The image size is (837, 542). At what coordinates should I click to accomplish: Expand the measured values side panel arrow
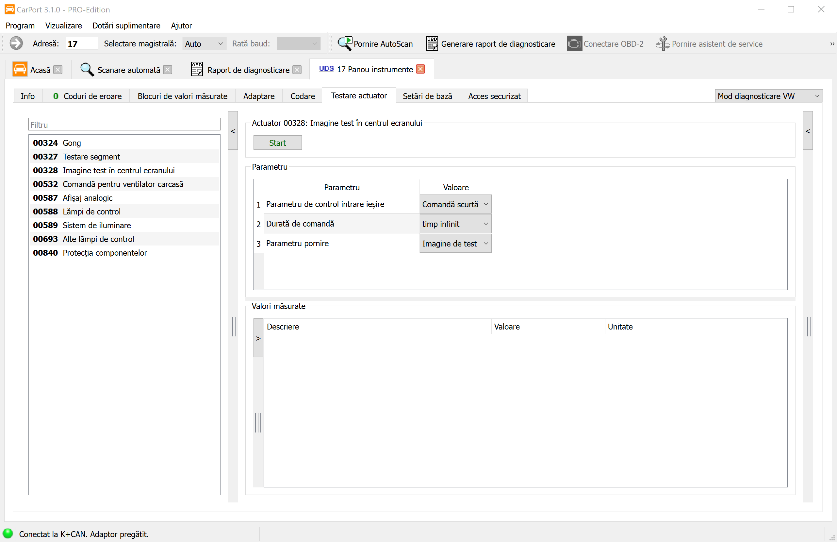(258, 338)
